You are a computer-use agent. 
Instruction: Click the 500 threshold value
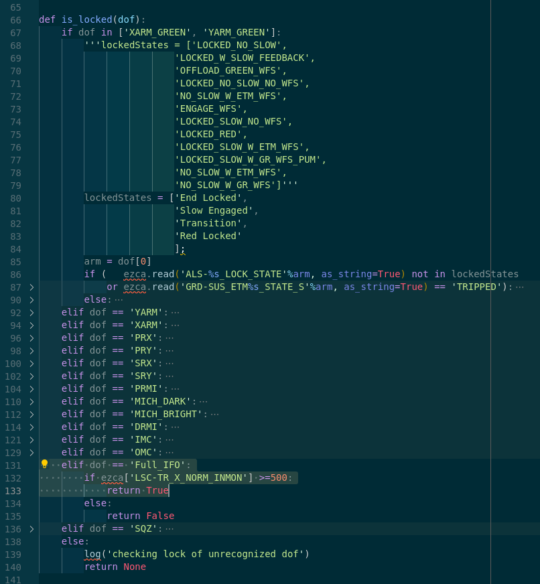[x=279, y=478]
